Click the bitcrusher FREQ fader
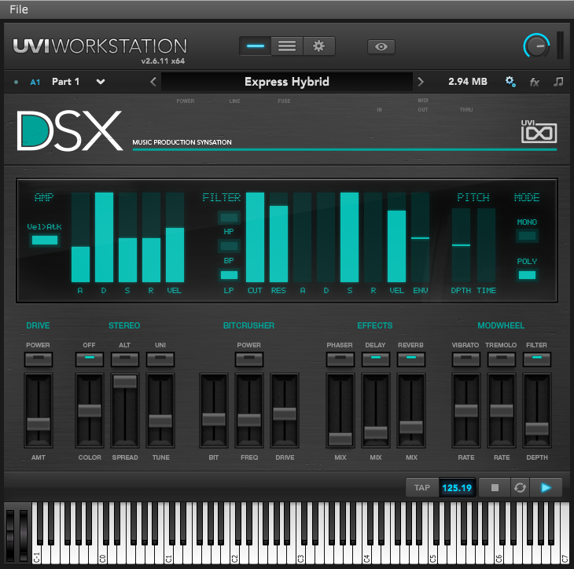The image size is (574, 569). pos(249,420)
